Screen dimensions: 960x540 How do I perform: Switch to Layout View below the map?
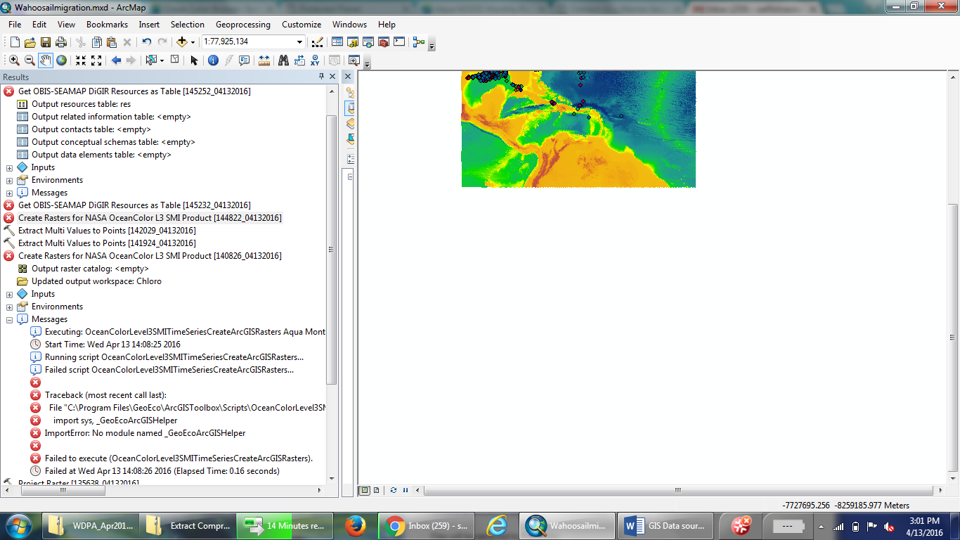[x=377, y=490]
